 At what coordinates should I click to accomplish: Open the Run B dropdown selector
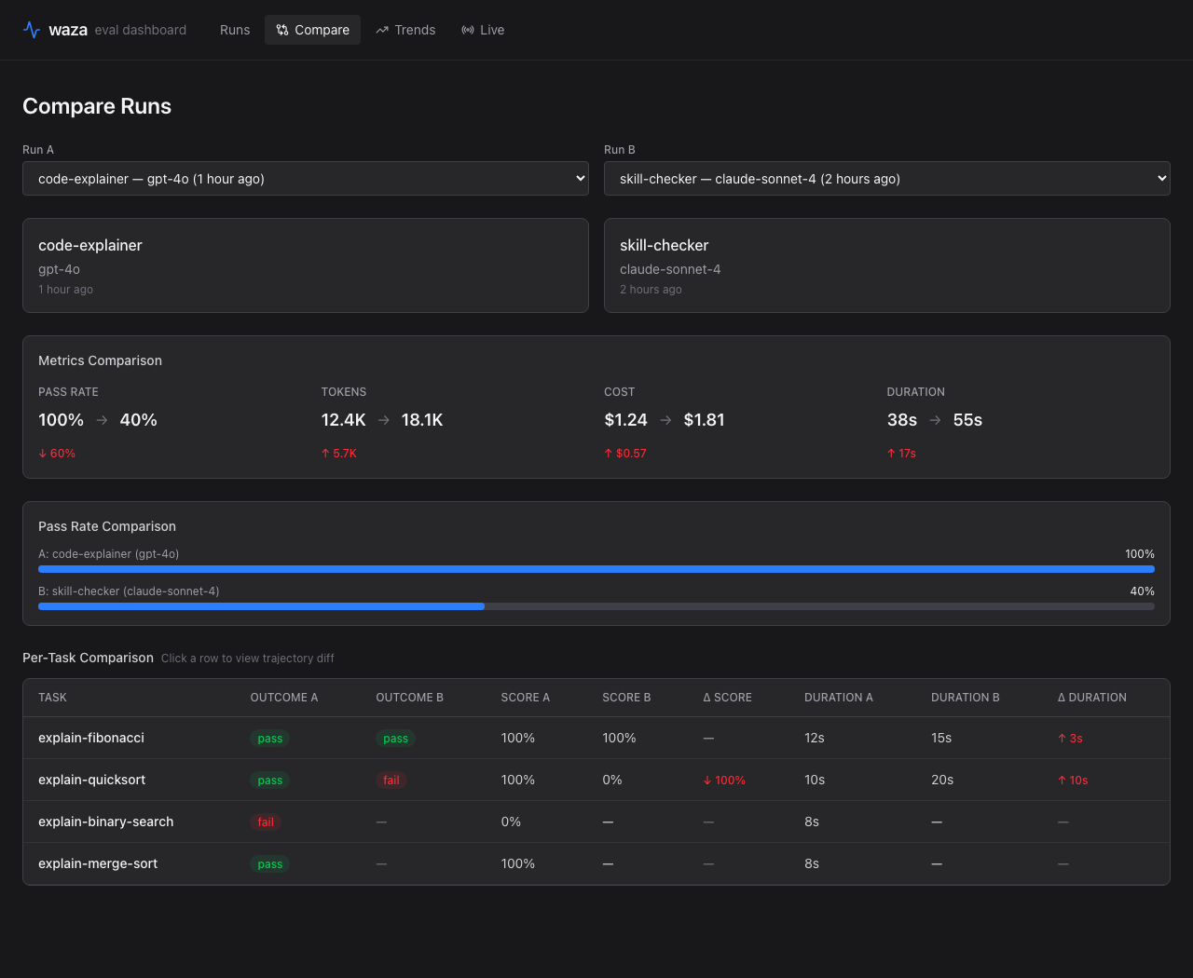tap(886, 179)
